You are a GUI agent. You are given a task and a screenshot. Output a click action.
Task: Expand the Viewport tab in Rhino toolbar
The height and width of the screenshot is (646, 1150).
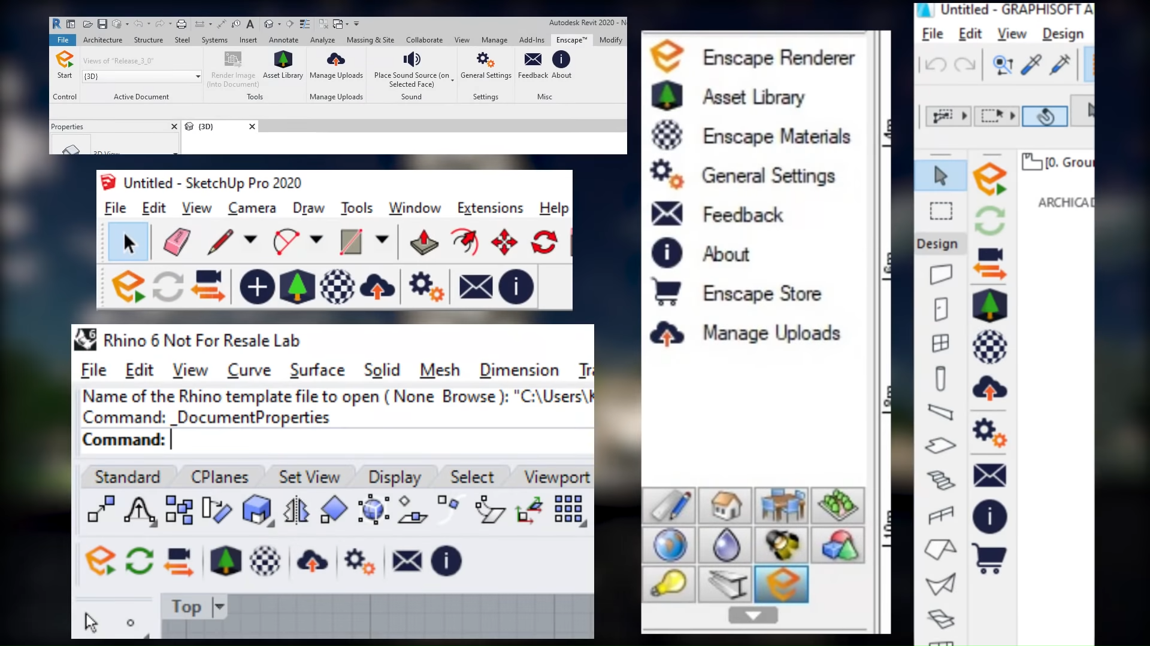point(558,476)
